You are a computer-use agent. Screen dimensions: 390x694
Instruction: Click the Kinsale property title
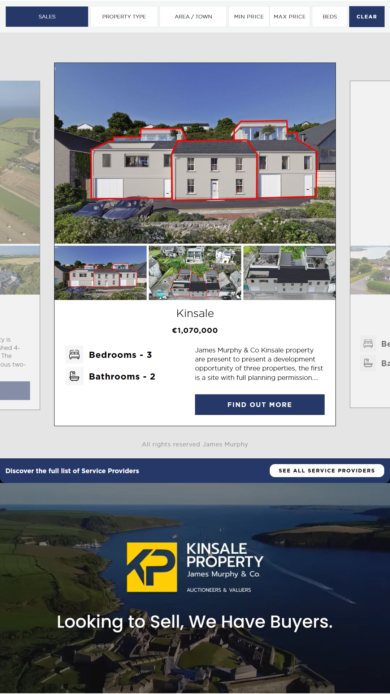point(195,313)
